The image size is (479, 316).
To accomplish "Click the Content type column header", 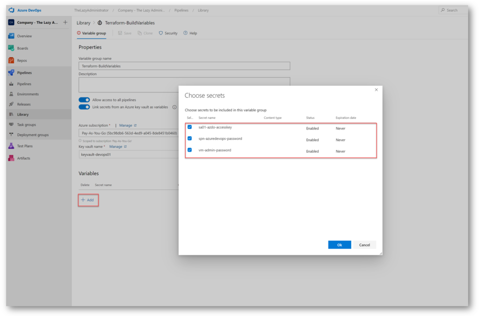I will [273, 117].
